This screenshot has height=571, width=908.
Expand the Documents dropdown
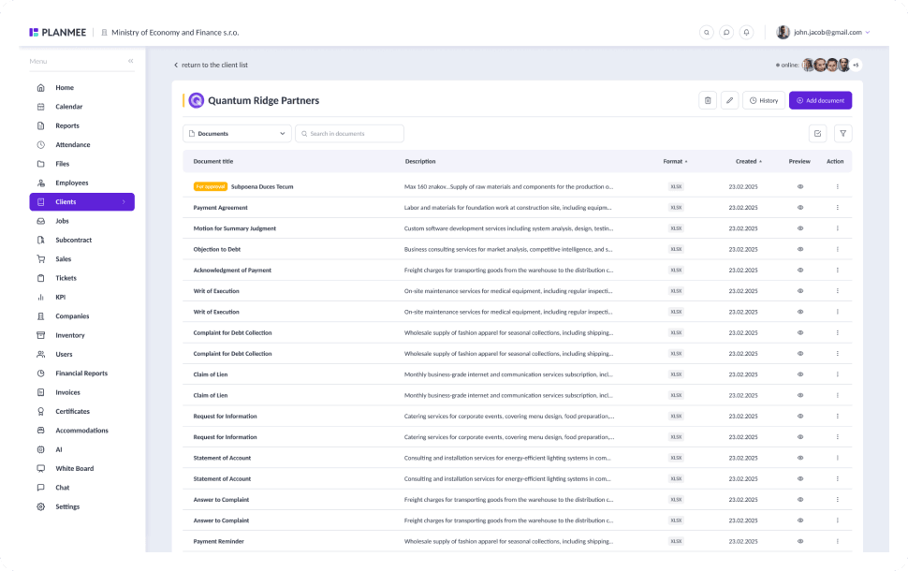237,134
